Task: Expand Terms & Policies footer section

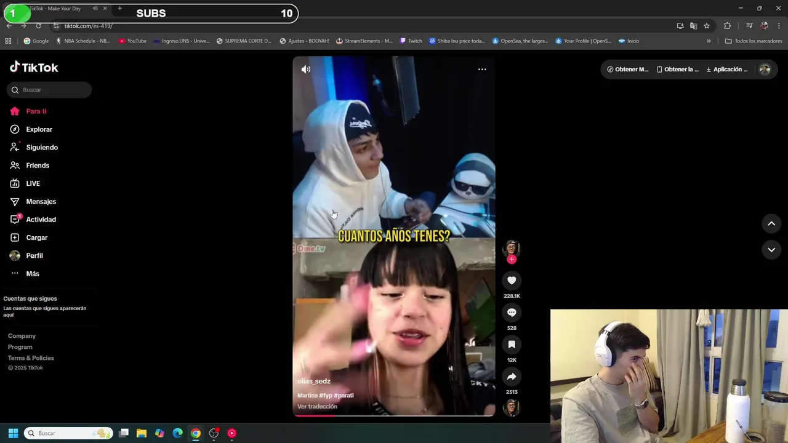Action: (x=31, y=358)
